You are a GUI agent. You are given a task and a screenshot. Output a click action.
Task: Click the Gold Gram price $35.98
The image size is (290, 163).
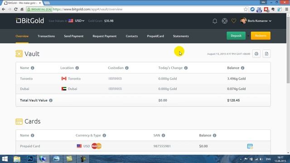[109, 21]
